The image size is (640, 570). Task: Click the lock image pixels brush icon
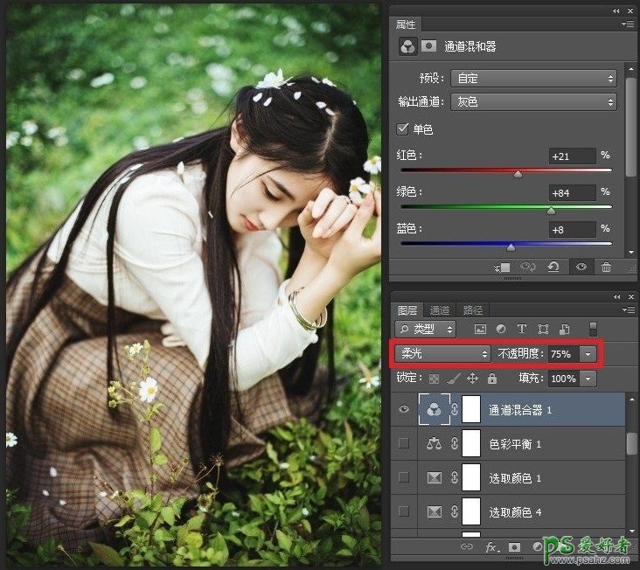point(453,379)
